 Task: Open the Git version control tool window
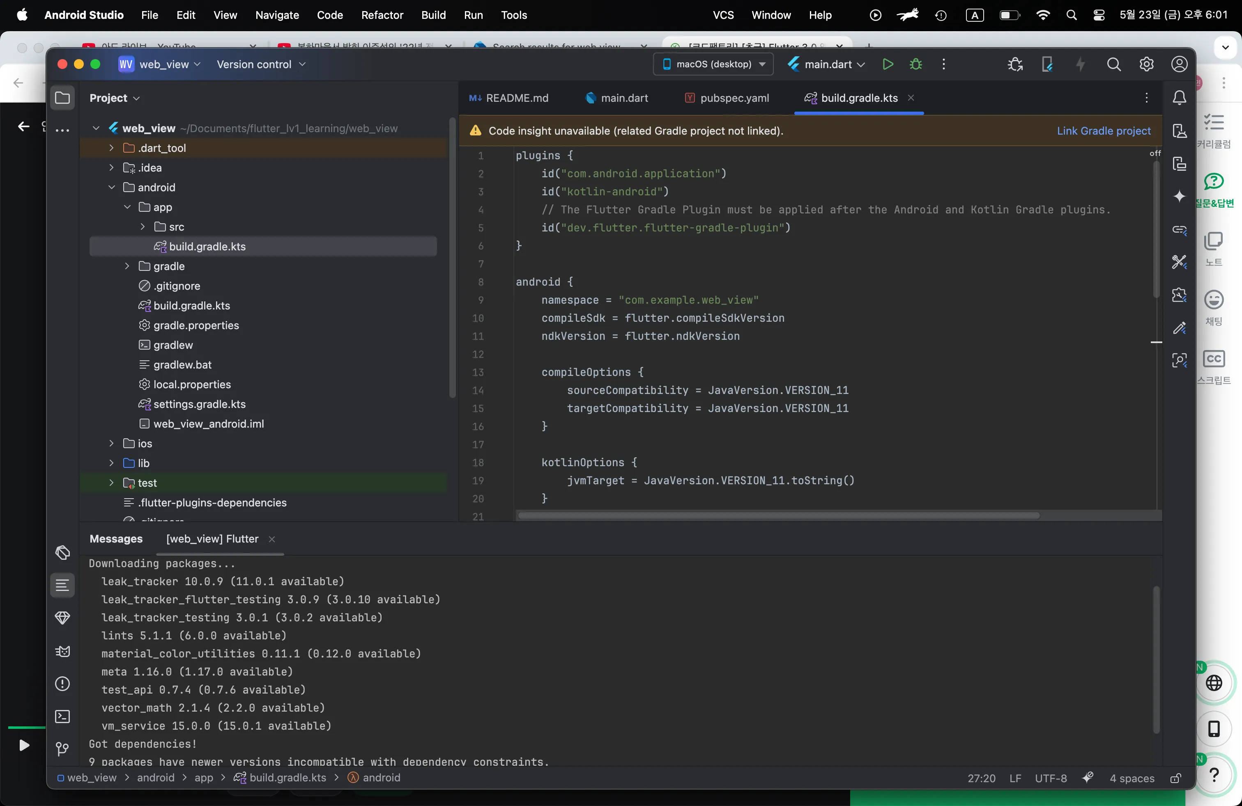coord(62,749)
